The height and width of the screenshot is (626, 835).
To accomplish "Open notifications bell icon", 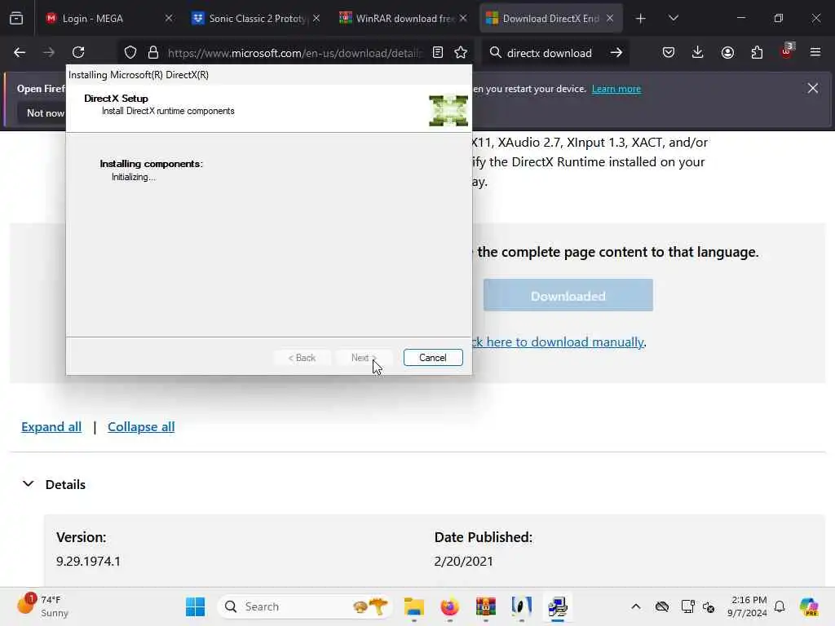I will coord(780,606).
